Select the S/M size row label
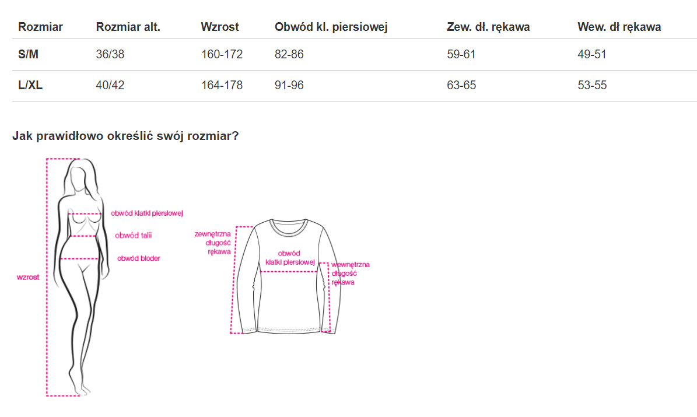This screenshot has width=697, height=417. 29,54
